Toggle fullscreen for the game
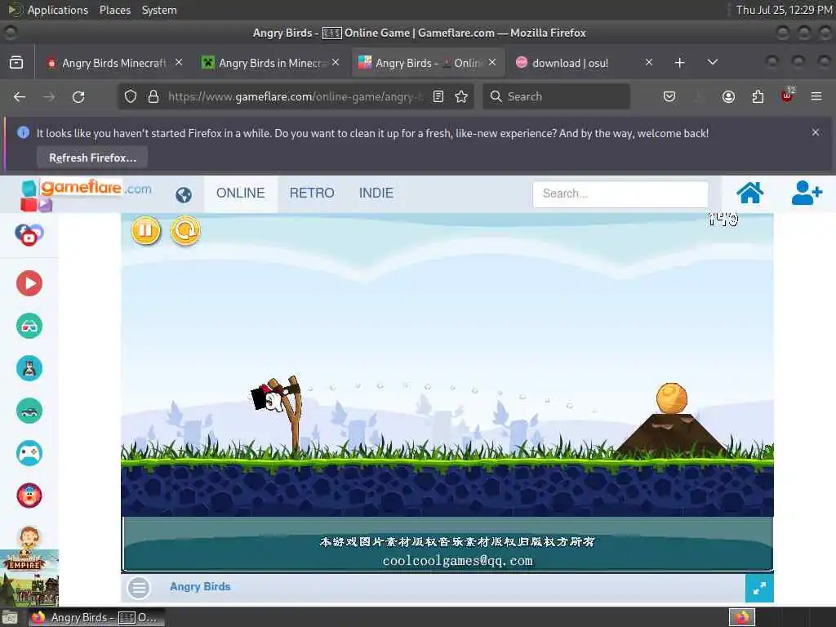The width and height of the screenshot is (836, 627). point(759,588)
